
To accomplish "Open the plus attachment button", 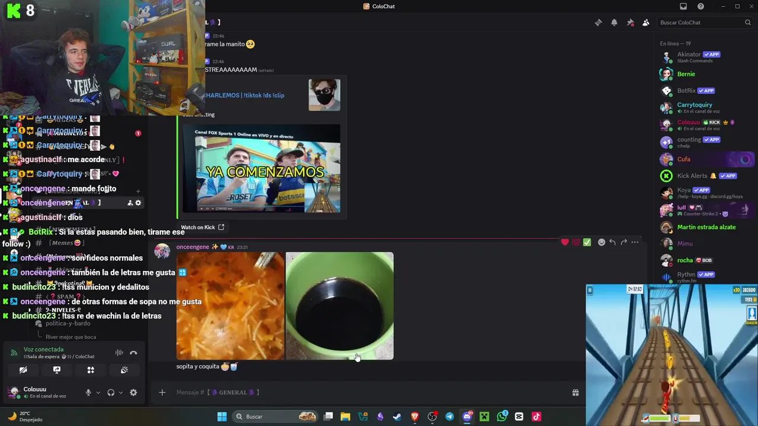I will 162,392.
